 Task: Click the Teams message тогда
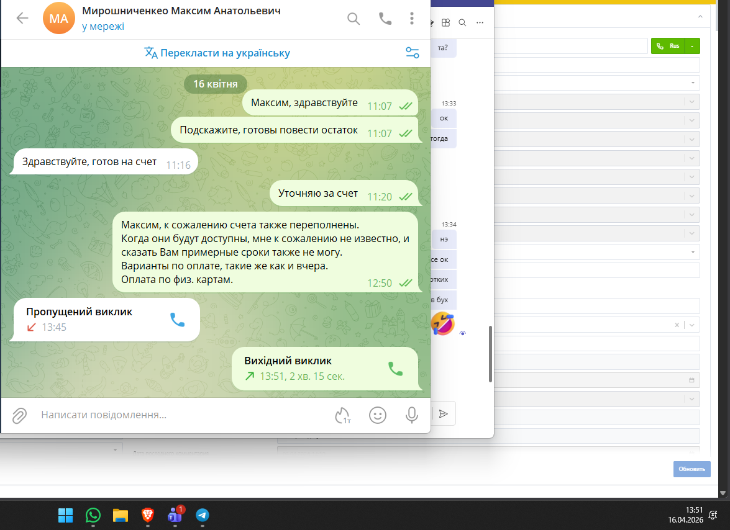(x=444, y=139)
